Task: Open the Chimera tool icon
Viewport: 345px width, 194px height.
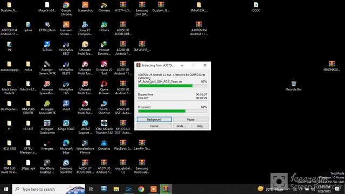Action: pyautogui.click(x=104, y=7)
